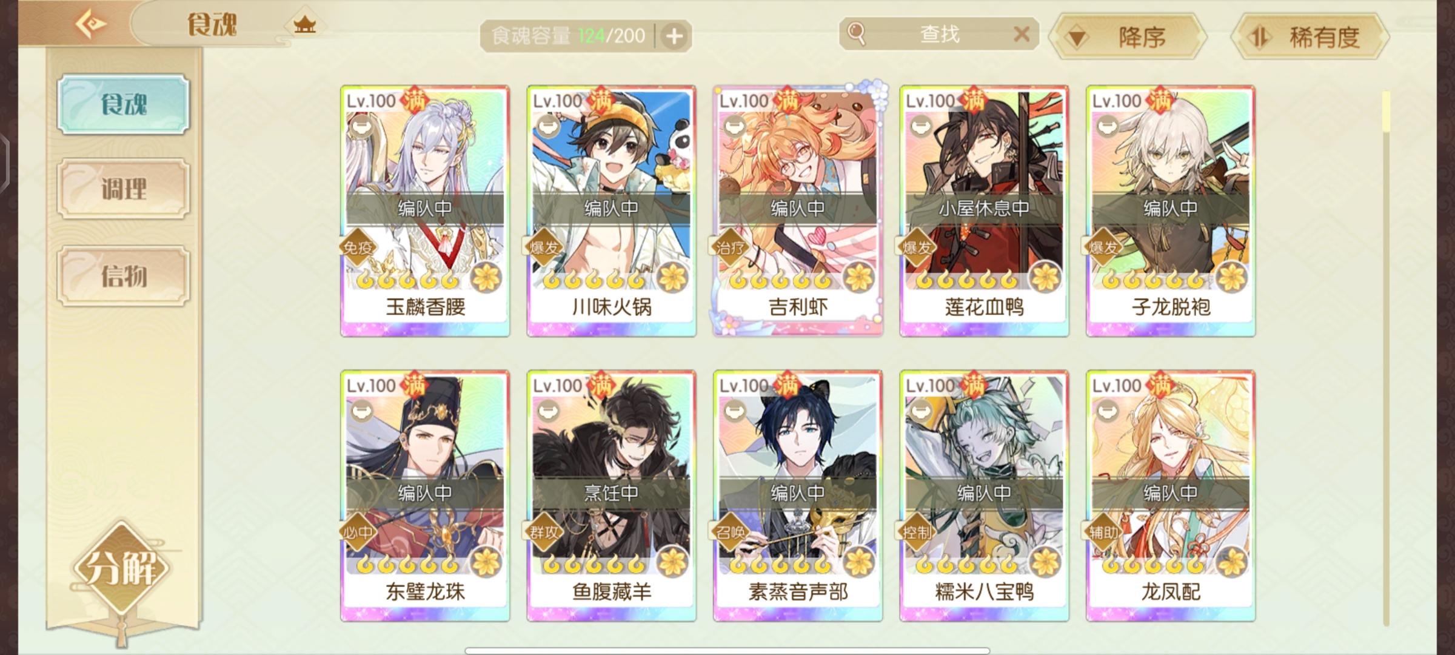This screenshot has height=655, width=1455.
Task: Click the 查找 search input field
Action: point(939,34)
